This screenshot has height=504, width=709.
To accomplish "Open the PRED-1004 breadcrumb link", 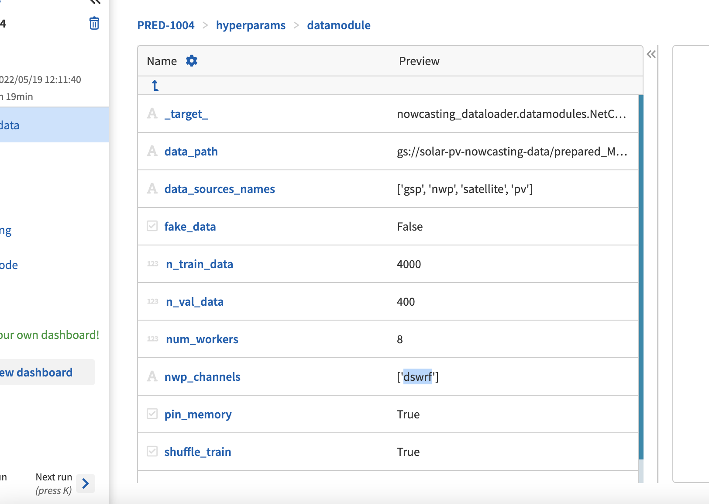I will pos(166,25).
